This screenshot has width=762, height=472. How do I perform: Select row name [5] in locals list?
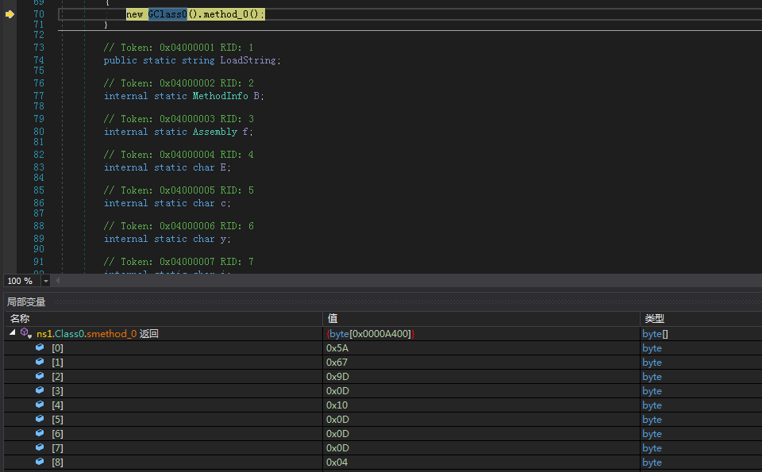(x=57, y=420)
